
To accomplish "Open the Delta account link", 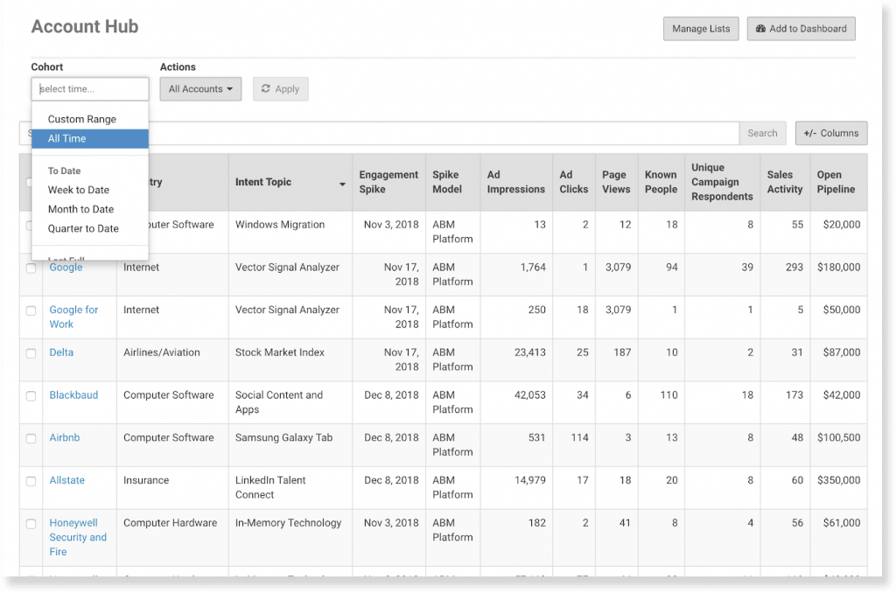I will [x=61, y=352].
